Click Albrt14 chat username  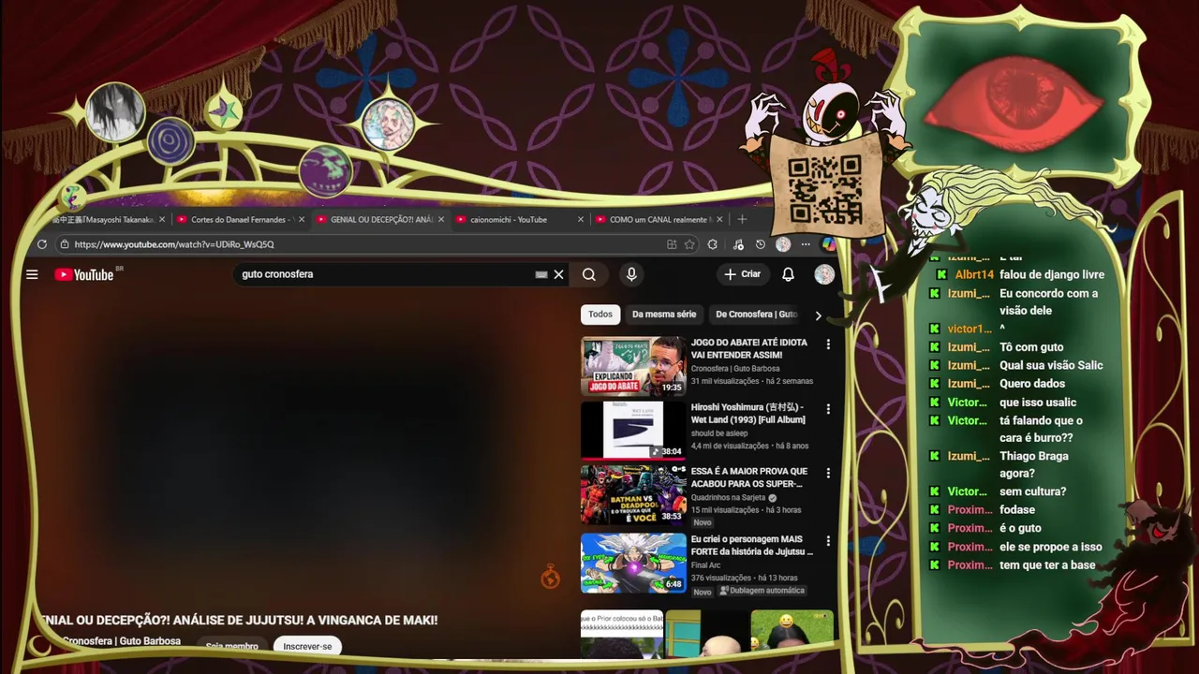pyautogui.click(x=974, y=274)
